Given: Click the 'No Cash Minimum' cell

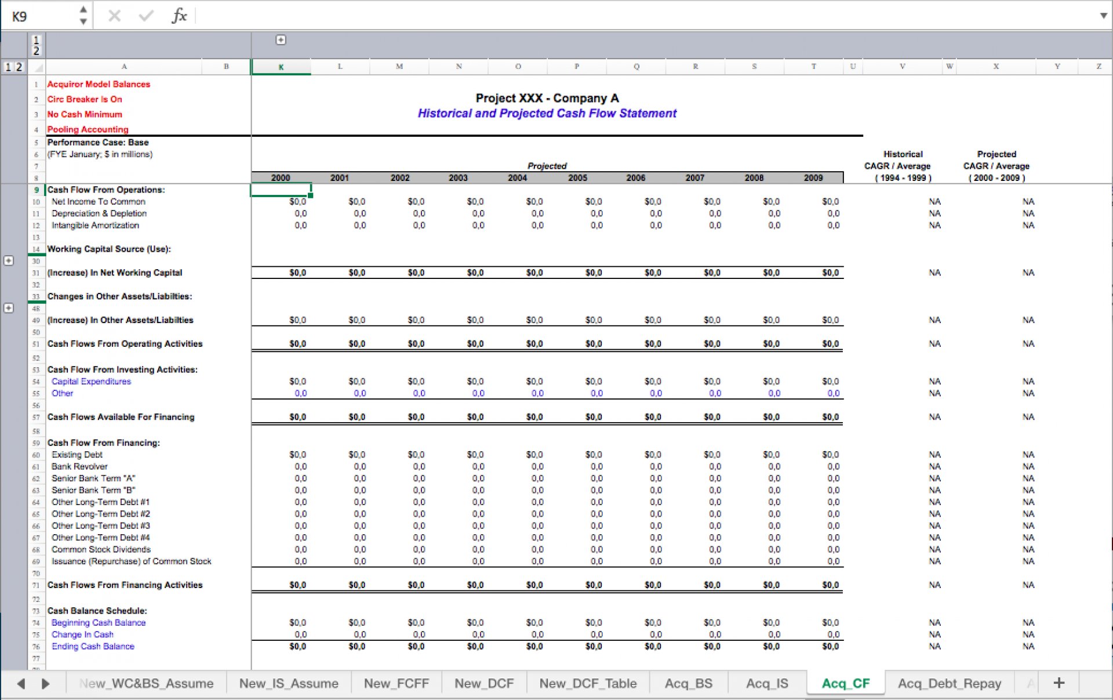Looking at the screenshot, I should pos(85,114).
